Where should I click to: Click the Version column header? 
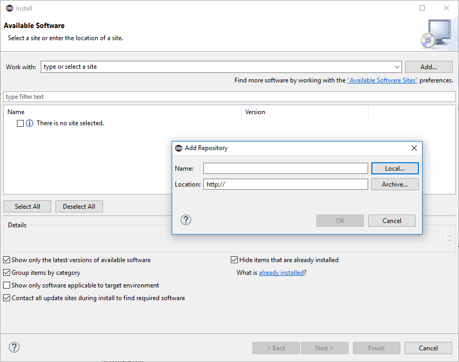[255, 112]
